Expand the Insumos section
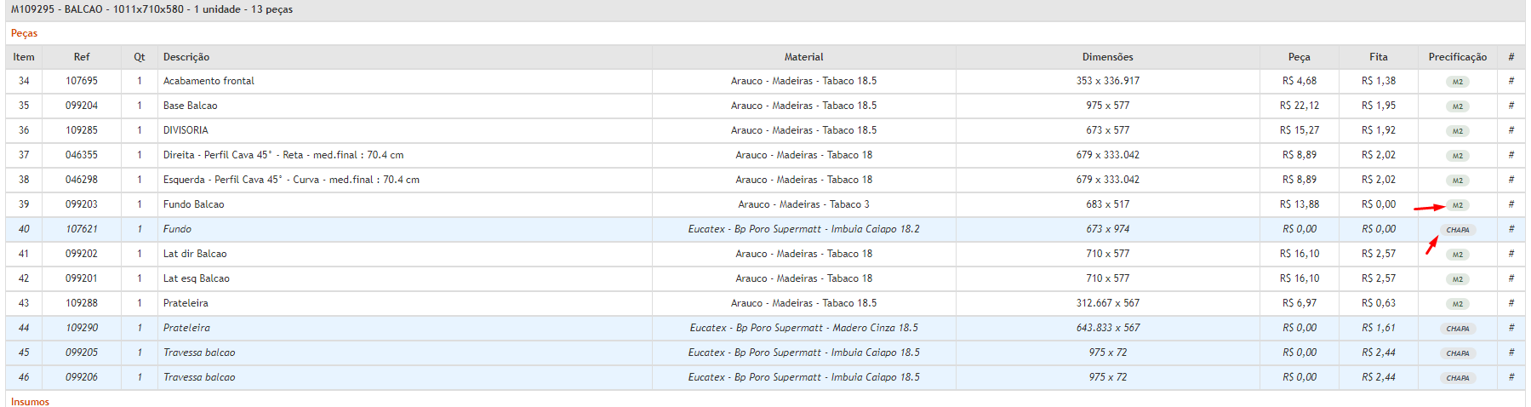 pyautogui.click(x=30, y=401)
